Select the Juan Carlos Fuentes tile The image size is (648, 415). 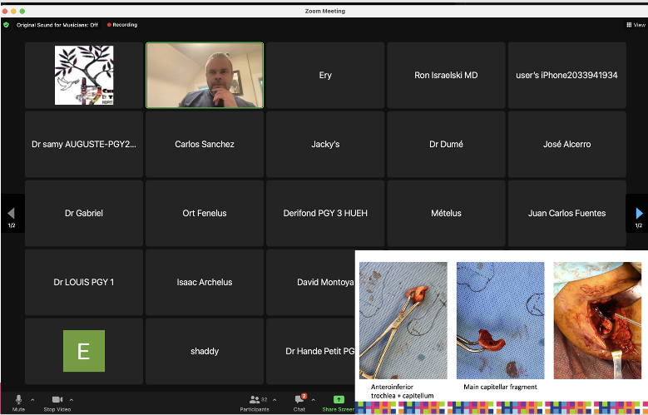point(566,213)
